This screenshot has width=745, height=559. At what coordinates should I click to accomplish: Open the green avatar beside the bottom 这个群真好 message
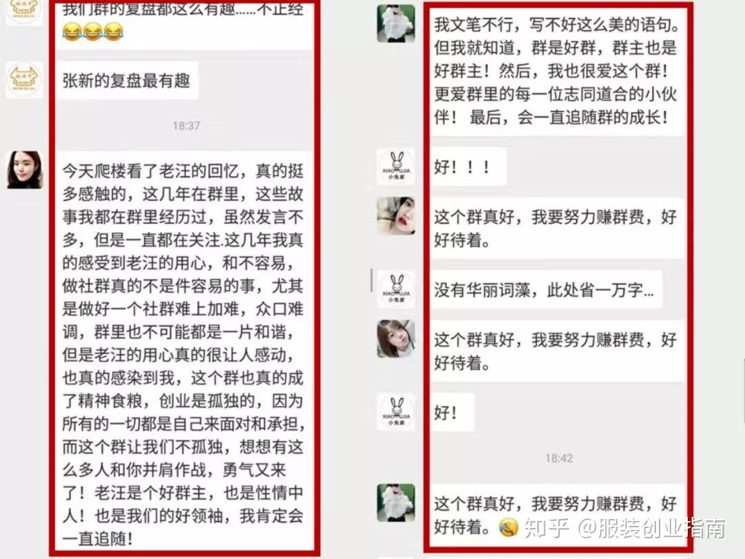coord(396,503)
